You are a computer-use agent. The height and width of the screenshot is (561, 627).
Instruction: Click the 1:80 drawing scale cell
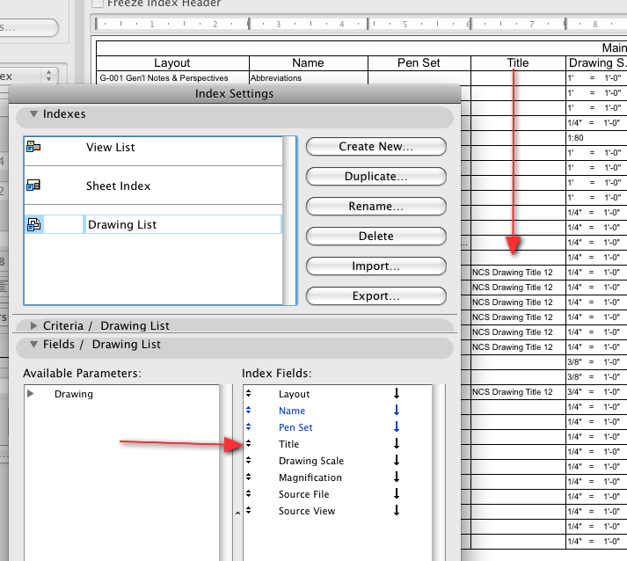(596, 138)
